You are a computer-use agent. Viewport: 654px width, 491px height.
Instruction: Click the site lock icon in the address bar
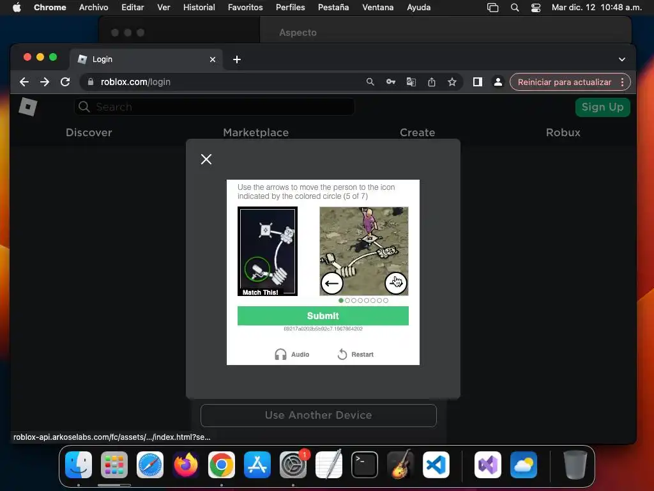coord(91,82)
